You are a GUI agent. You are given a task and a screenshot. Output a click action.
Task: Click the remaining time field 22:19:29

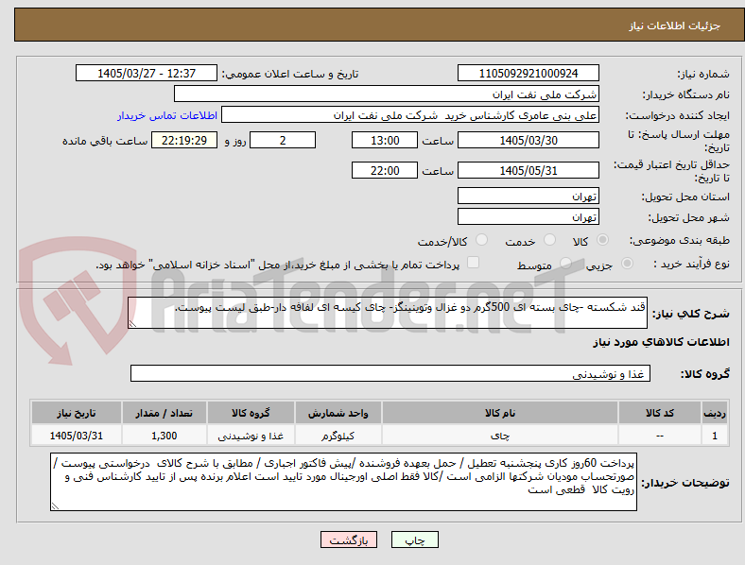pyautogui.click(x=184, y=140)
